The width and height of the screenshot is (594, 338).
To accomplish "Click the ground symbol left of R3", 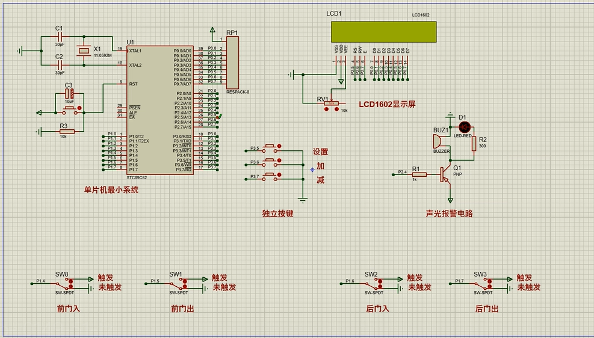I will pos(39,131).
